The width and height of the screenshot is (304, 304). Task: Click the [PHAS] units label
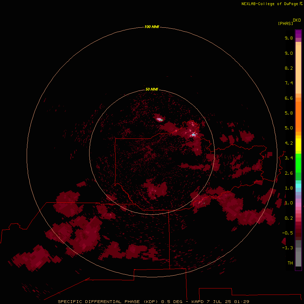coord(285,23)
